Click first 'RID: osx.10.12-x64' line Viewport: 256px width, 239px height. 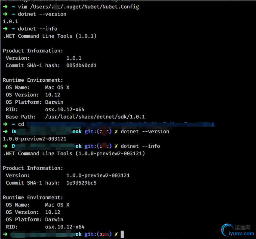[45, 109]
